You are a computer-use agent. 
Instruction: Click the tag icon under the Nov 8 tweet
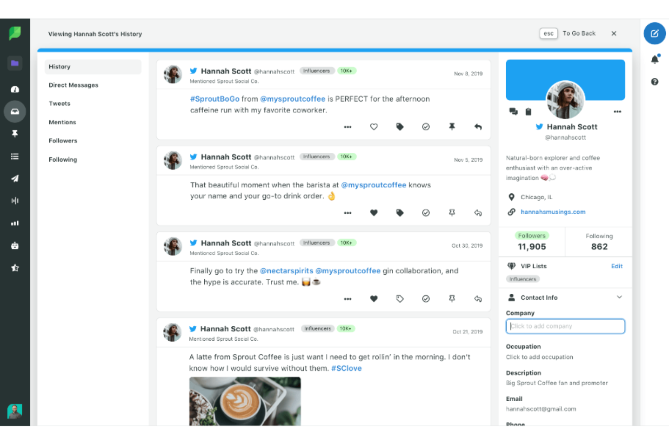coord(400,127)
